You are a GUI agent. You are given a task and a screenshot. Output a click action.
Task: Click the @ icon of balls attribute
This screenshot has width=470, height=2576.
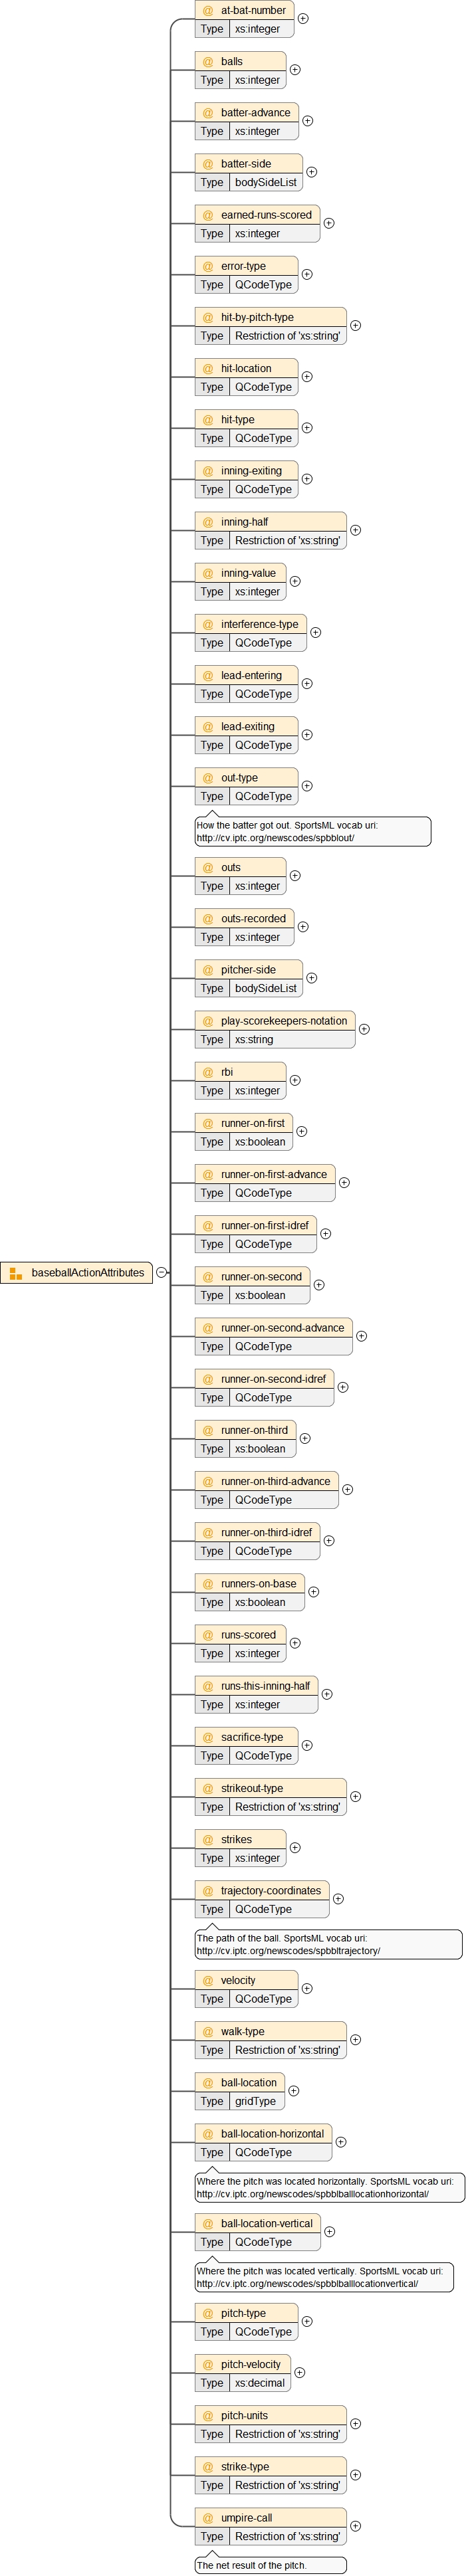pyautogui.click(x=208, y=61)
